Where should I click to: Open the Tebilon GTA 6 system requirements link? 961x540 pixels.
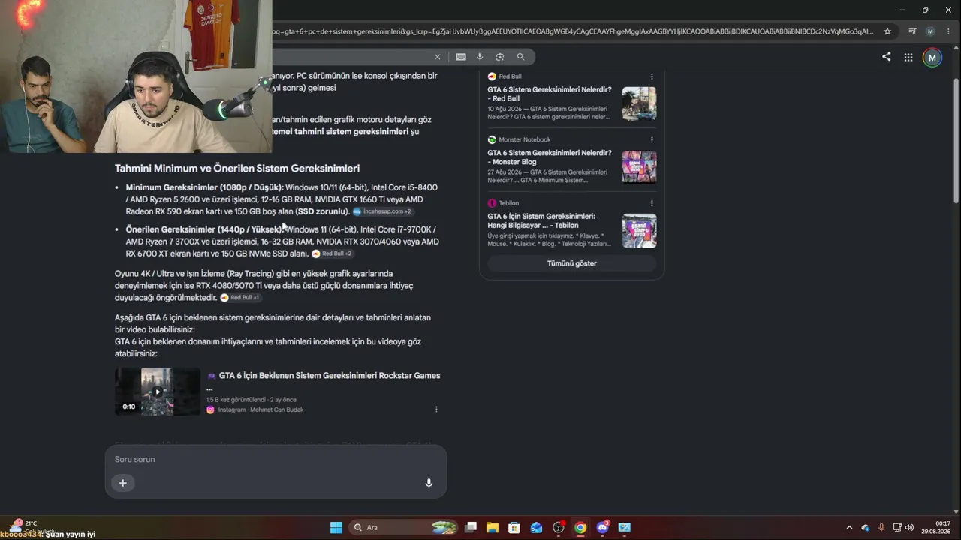[541, 221]
